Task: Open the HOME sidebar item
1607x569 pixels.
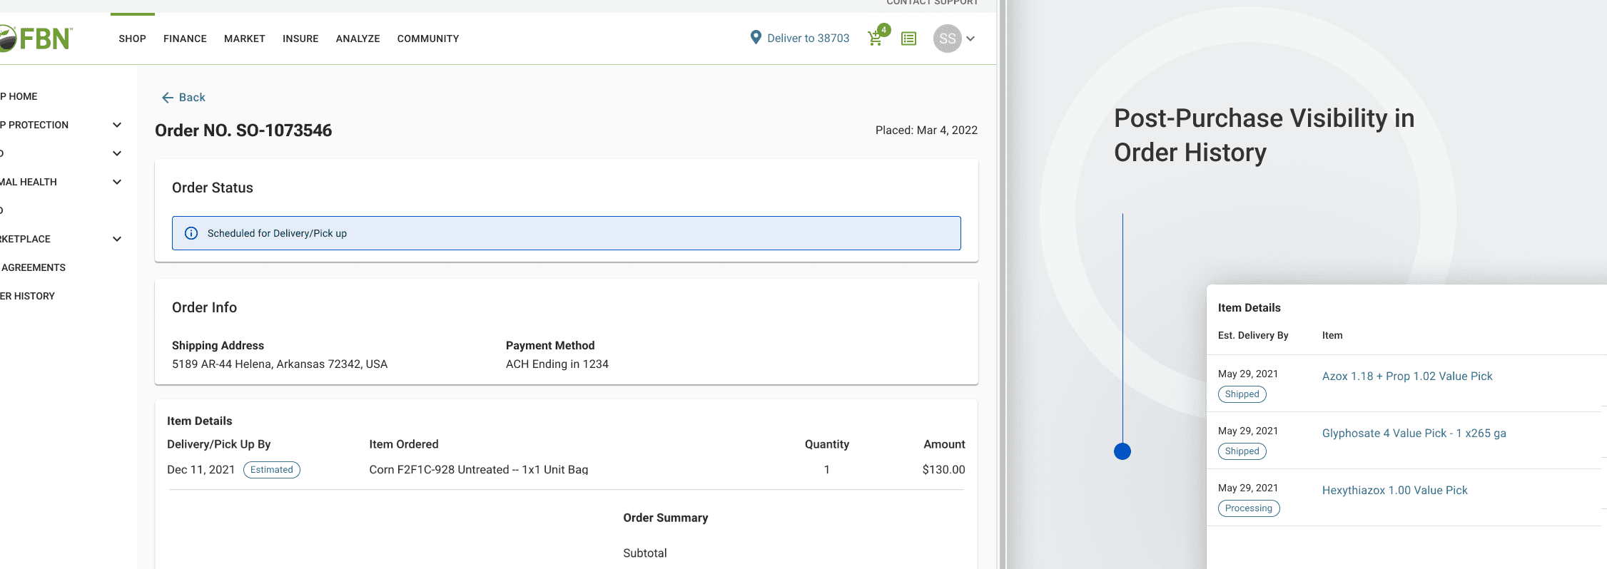Action: (x=19, y=96)
